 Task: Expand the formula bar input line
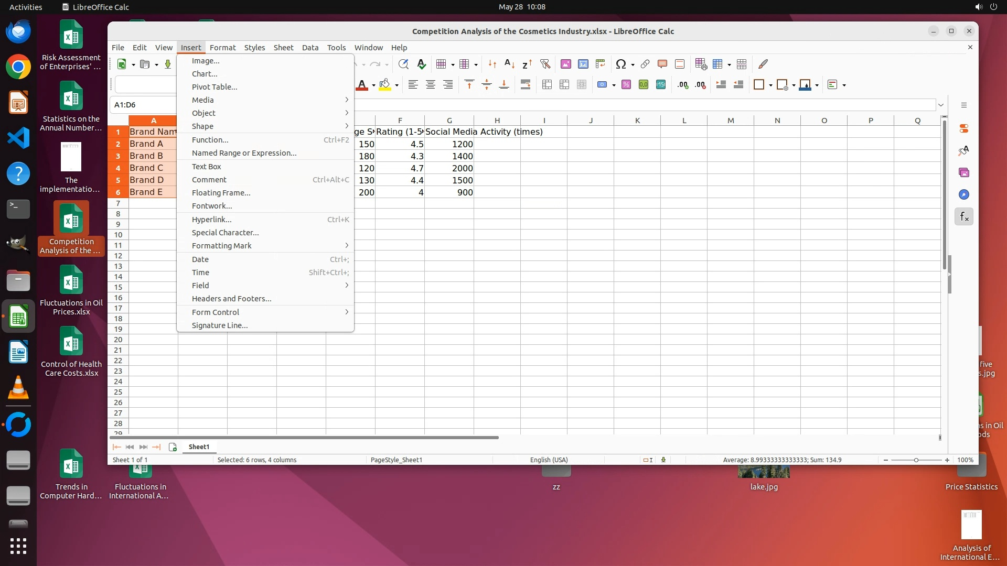click(x=940, y=105)
